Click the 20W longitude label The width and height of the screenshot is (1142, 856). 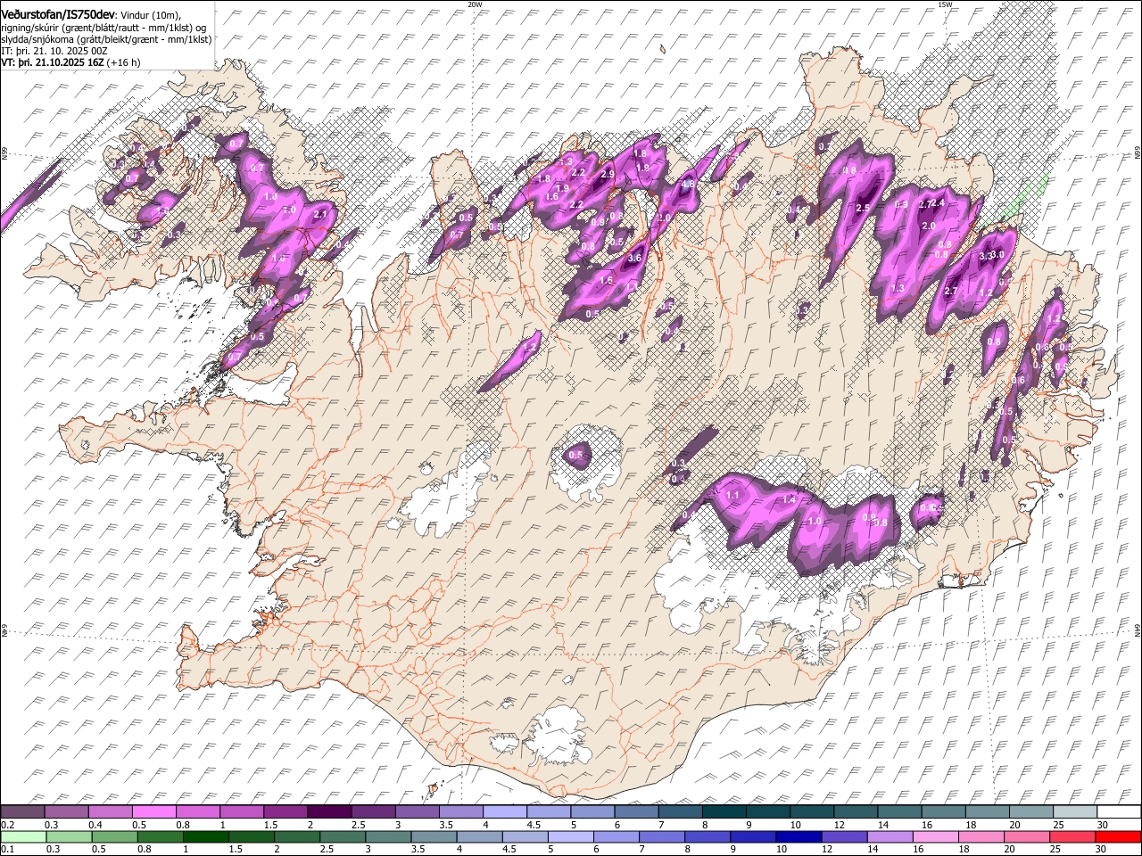(475, 4)
